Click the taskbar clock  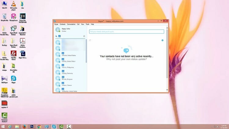point(224,127)
